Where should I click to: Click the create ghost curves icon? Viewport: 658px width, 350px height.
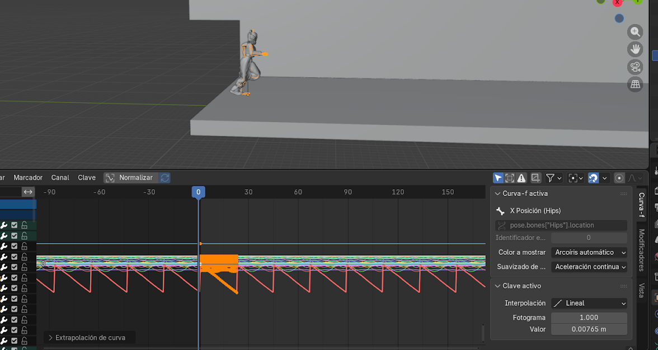pyautogui.click(x=535, y=178)
